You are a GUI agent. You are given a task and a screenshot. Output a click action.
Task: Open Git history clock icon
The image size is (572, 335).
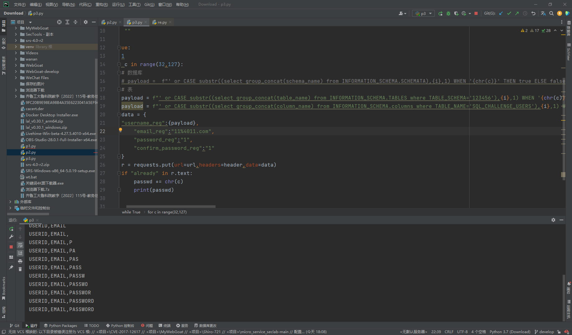point(525,13)
